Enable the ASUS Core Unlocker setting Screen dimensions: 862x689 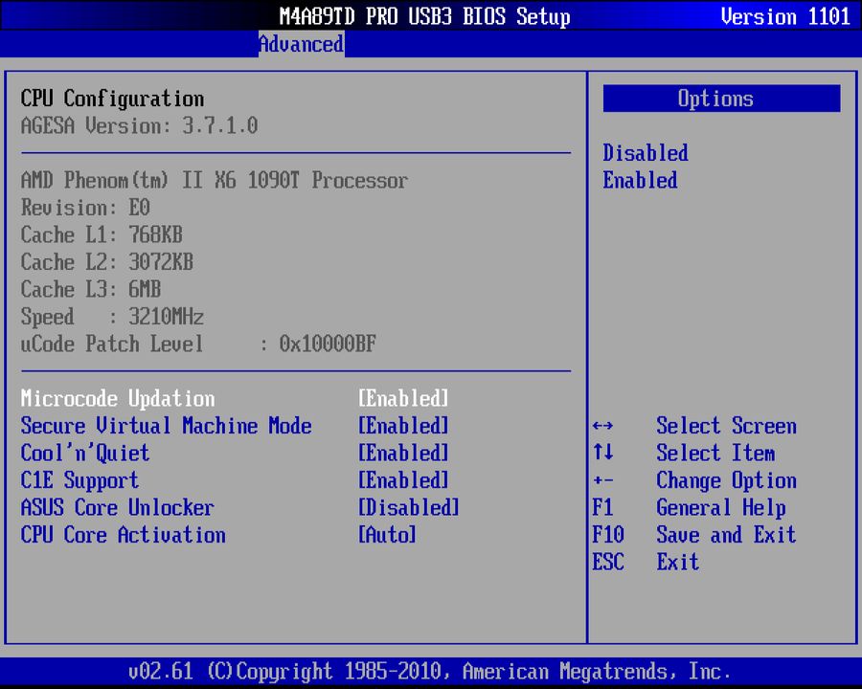[x=117, y=508]
